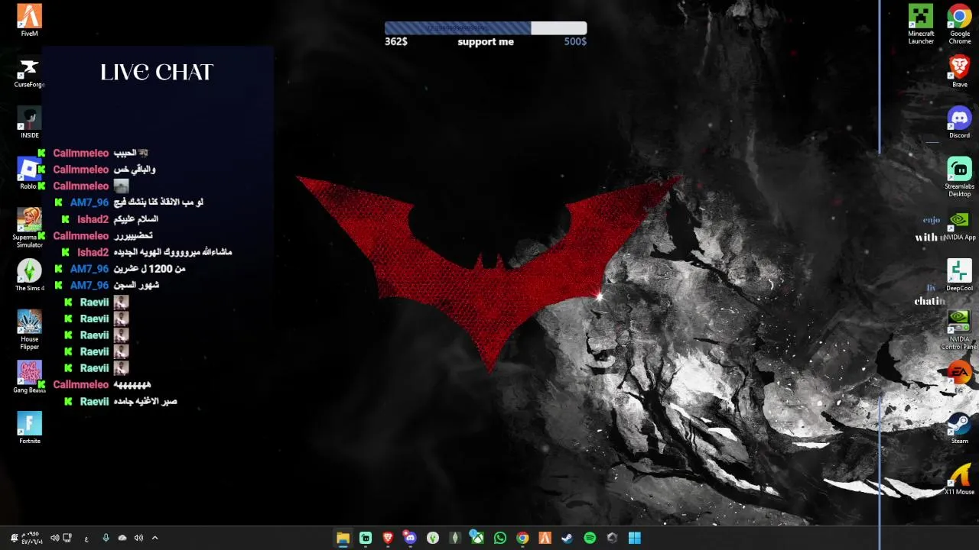The image size is (979, 550).
Task: Click the 362$ current donation amount
Action: [x=396, y=41]
